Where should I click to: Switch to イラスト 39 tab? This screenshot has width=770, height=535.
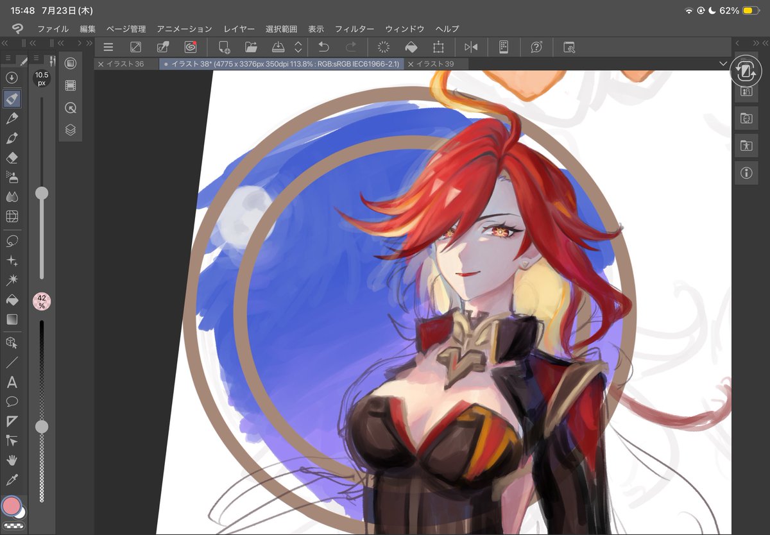coord(436,64)
